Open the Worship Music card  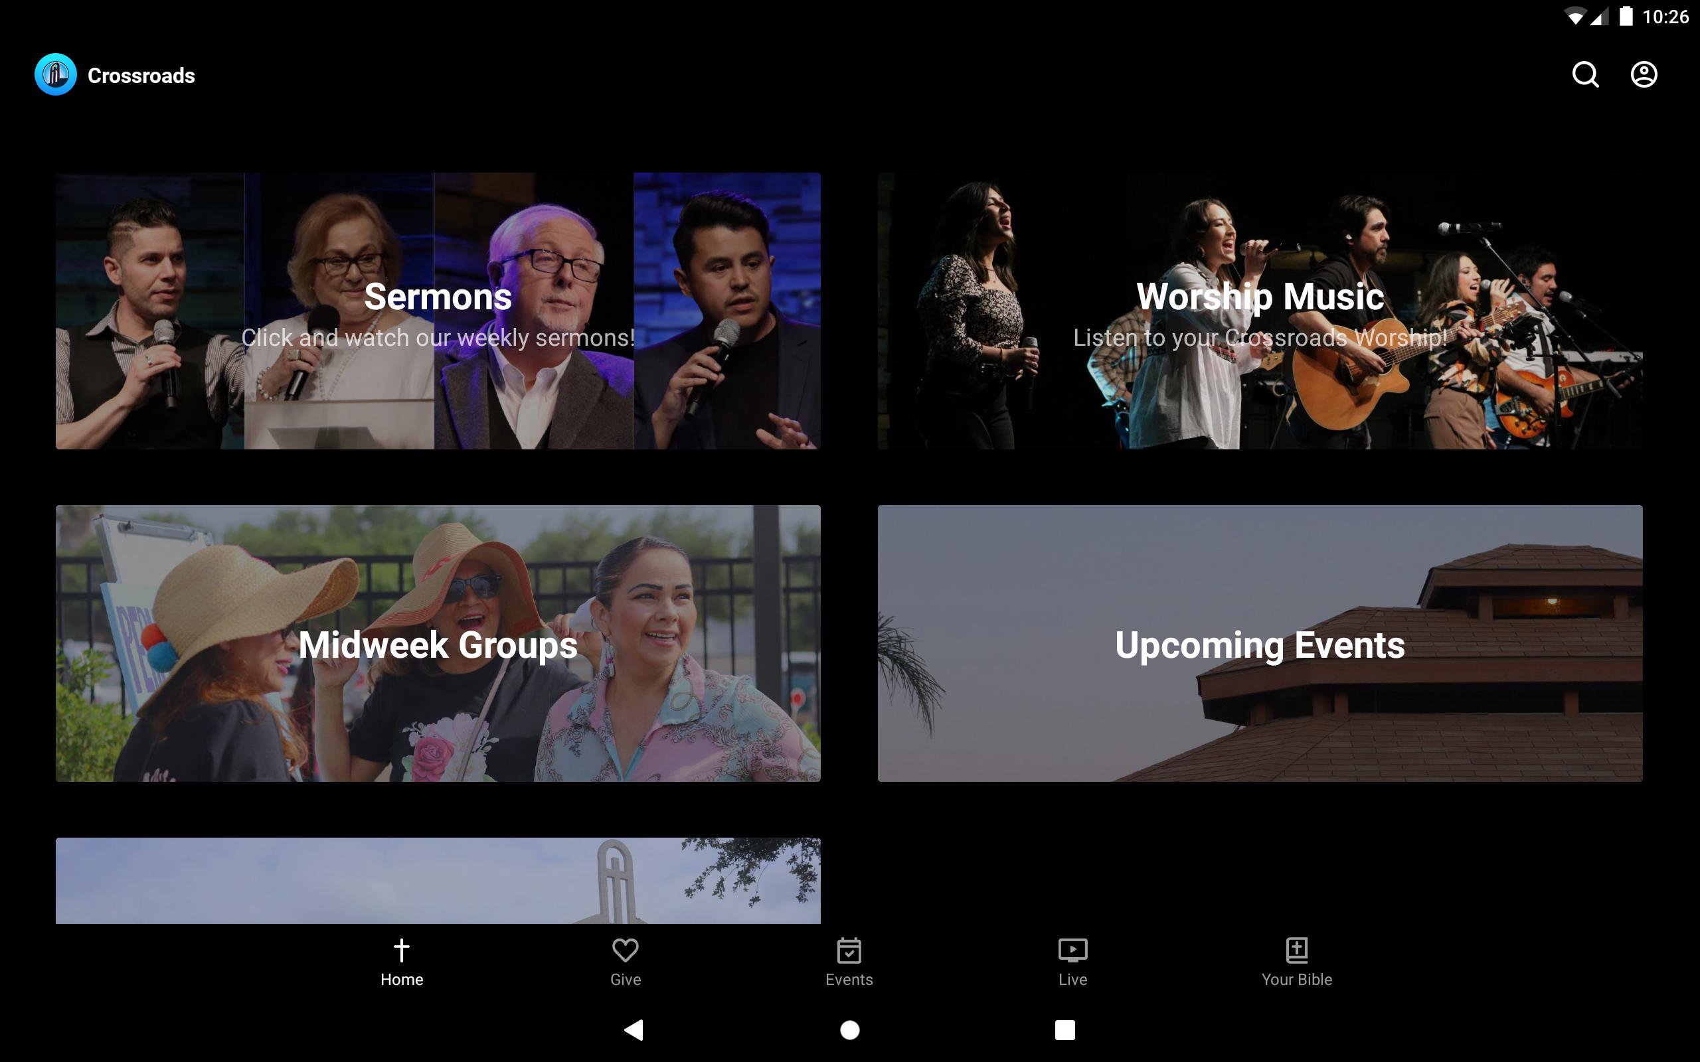coord(1260,311)
